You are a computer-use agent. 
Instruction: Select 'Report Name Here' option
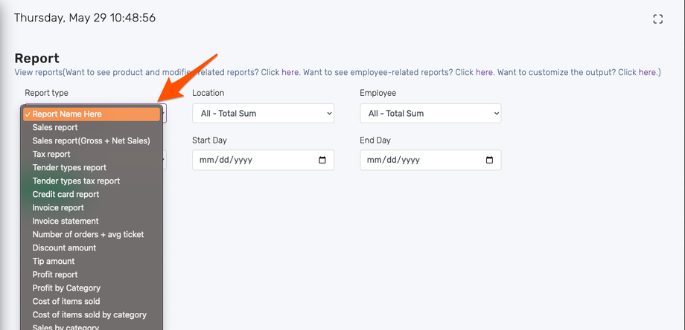[x=92, y=114]
